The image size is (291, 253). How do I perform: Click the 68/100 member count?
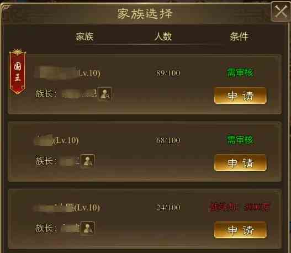click(x=168, y=140)
